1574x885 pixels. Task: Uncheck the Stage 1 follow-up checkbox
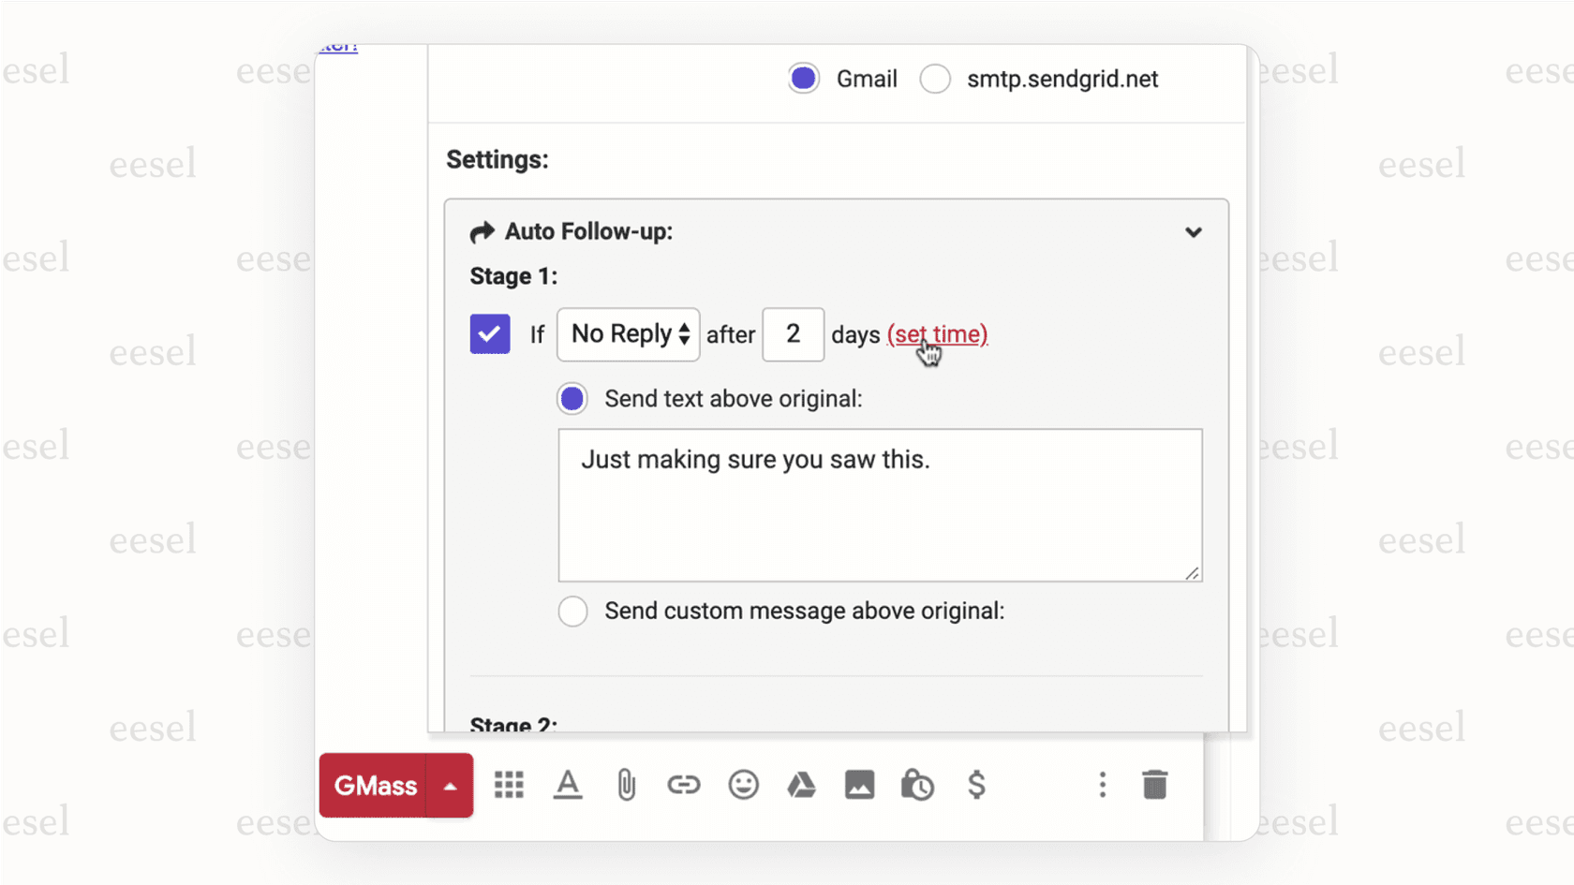pos(489,334)
